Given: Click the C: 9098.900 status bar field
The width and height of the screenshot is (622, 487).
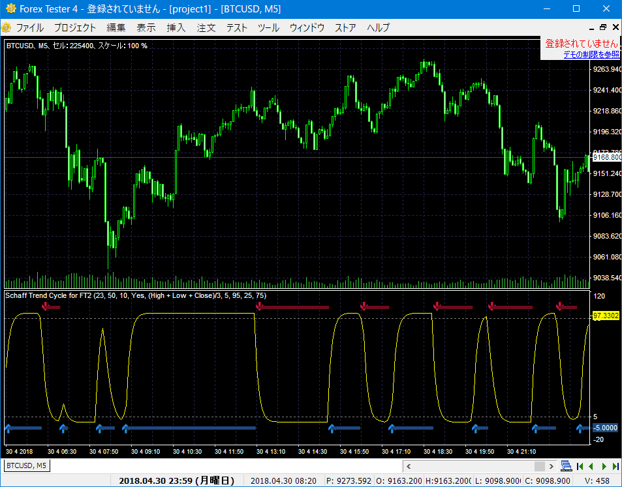Looking at the screenshot, I should [548, 481].
